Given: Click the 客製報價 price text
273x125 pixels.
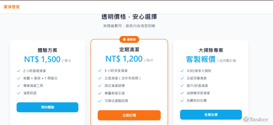Looking at the screenshot, I should coord(201,59).
